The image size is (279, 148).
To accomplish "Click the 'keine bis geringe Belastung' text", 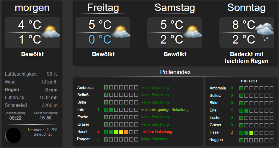I will (165, 110).
